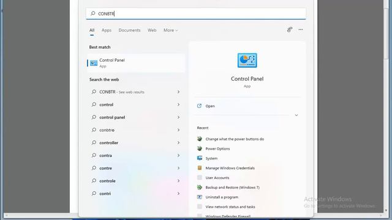Screen dimensions: 392x220
Task: Open recent item User Accounts
Action: point(217,178)
